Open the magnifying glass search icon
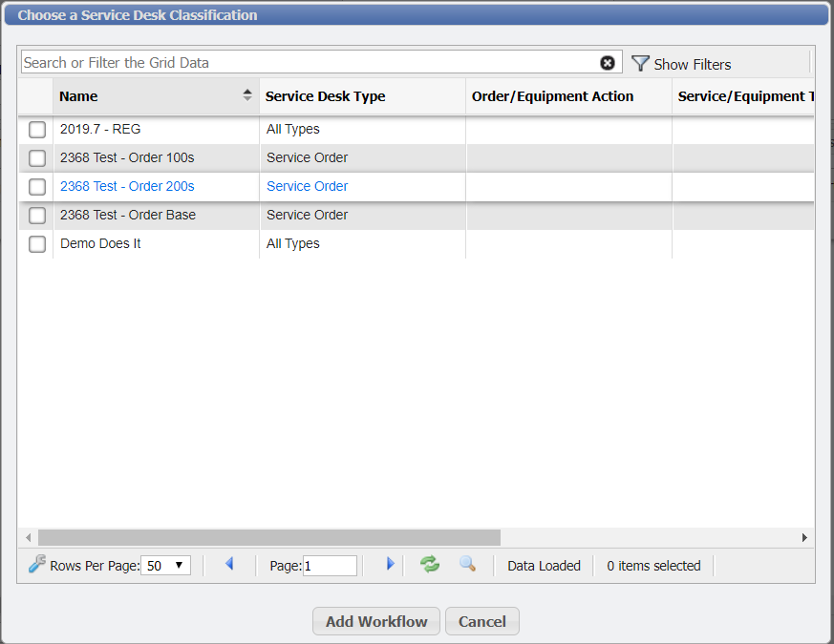This screenshot has height=644, width=834. point(467,564)
